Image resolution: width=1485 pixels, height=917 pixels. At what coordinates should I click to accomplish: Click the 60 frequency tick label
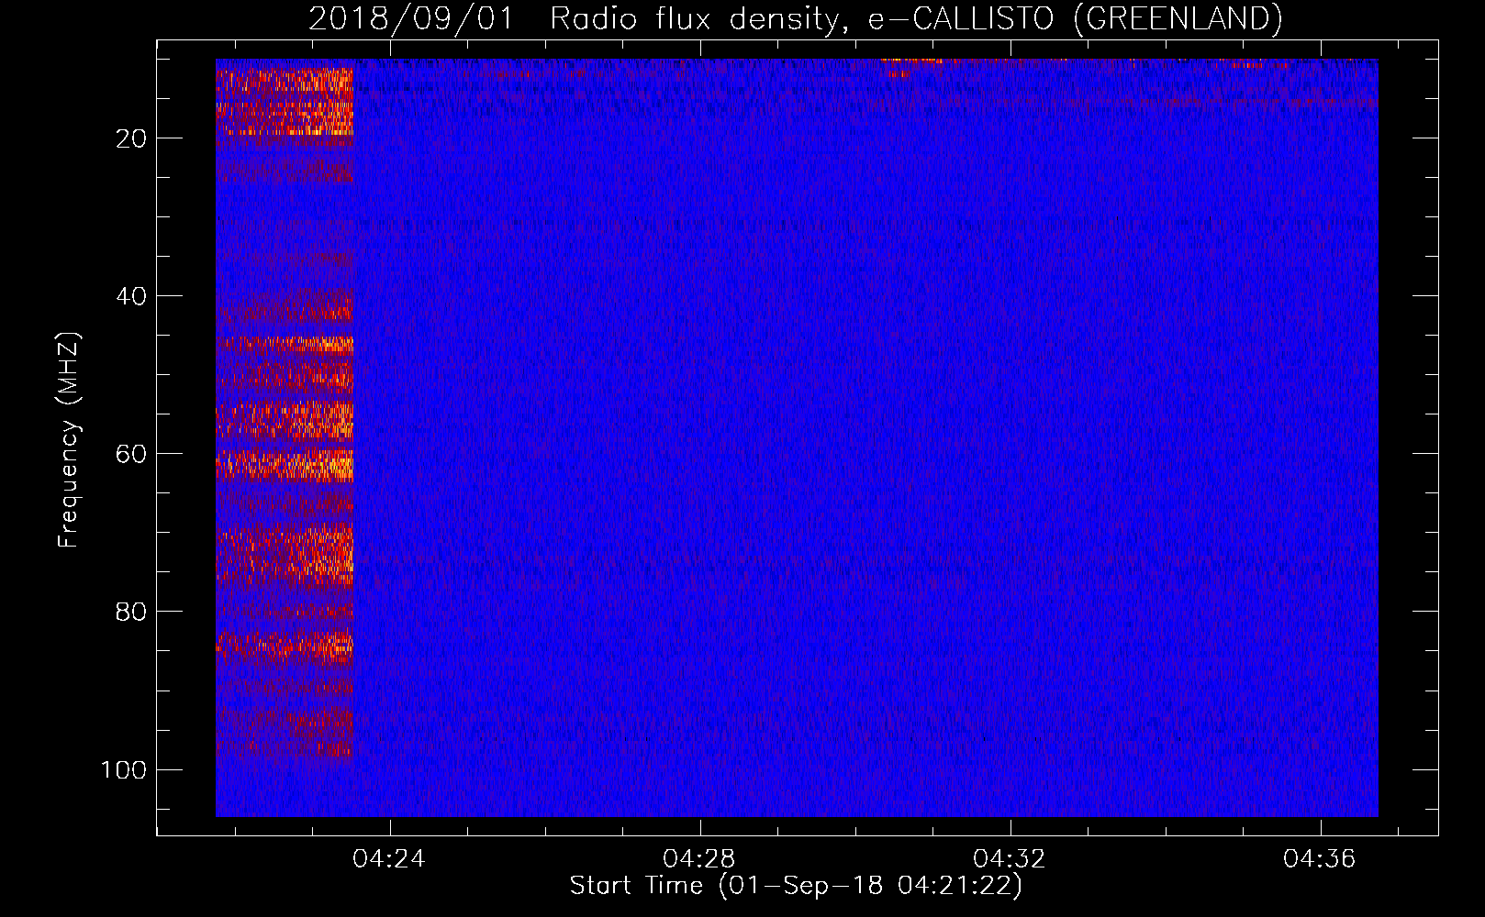tap(131, 454)
